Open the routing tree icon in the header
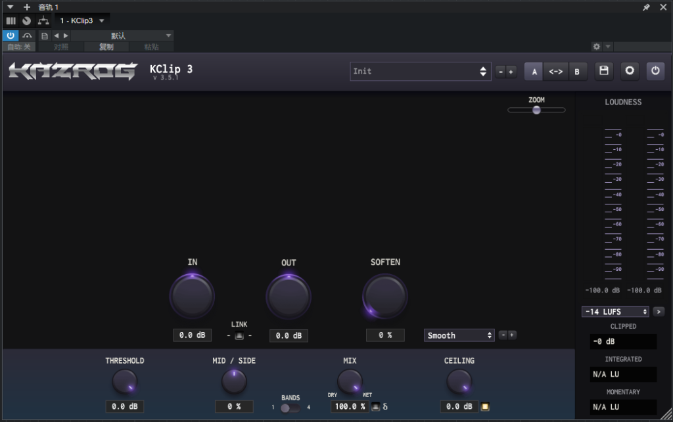 [x=43, y=21]
